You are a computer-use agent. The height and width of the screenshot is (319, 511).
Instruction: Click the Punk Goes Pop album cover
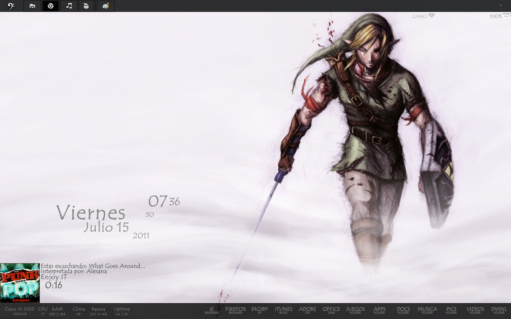coord(20,283)
